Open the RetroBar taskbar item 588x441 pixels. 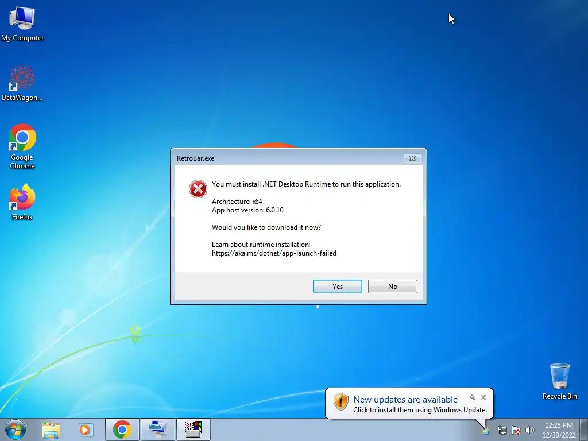194,430
